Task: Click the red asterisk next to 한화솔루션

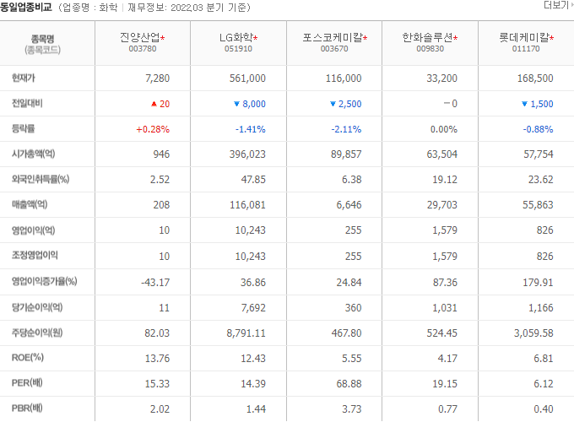Action: pos(455,38)
